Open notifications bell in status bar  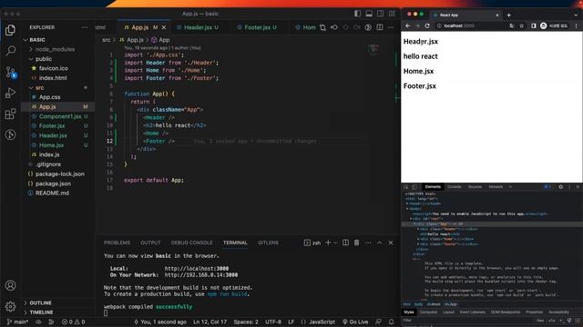tap(391, 322)
